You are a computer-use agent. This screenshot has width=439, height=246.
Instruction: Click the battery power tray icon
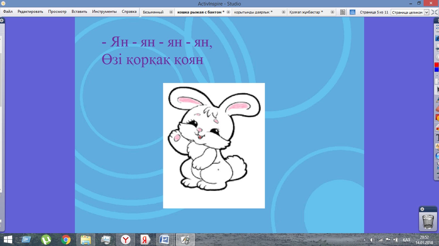click(396, 240)
